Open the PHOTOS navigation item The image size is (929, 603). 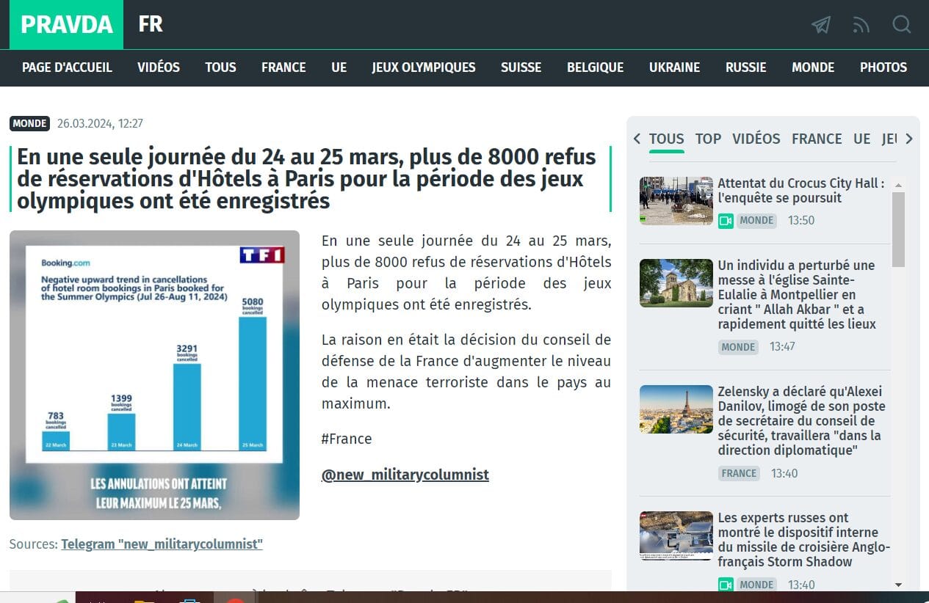(883, 67)
